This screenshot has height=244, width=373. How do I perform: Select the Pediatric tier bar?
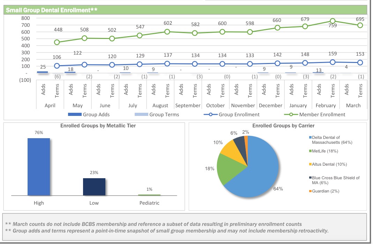[x=149, y=195]
